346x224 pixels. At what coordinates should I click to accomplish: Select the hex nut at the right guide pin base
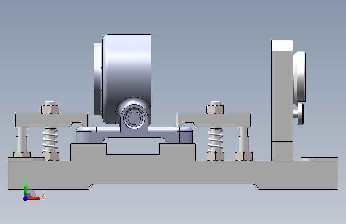[x=243, y=156]
